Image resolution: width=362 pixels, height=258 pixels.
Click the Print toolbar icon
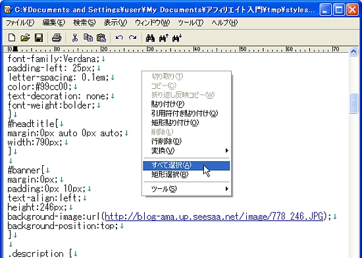click(x=57, y=38)
